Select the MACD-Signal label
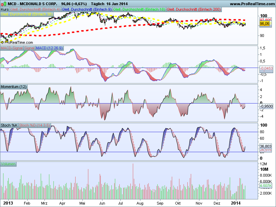The height and width of the screenshot is (207, 276). tap(12, 48)
